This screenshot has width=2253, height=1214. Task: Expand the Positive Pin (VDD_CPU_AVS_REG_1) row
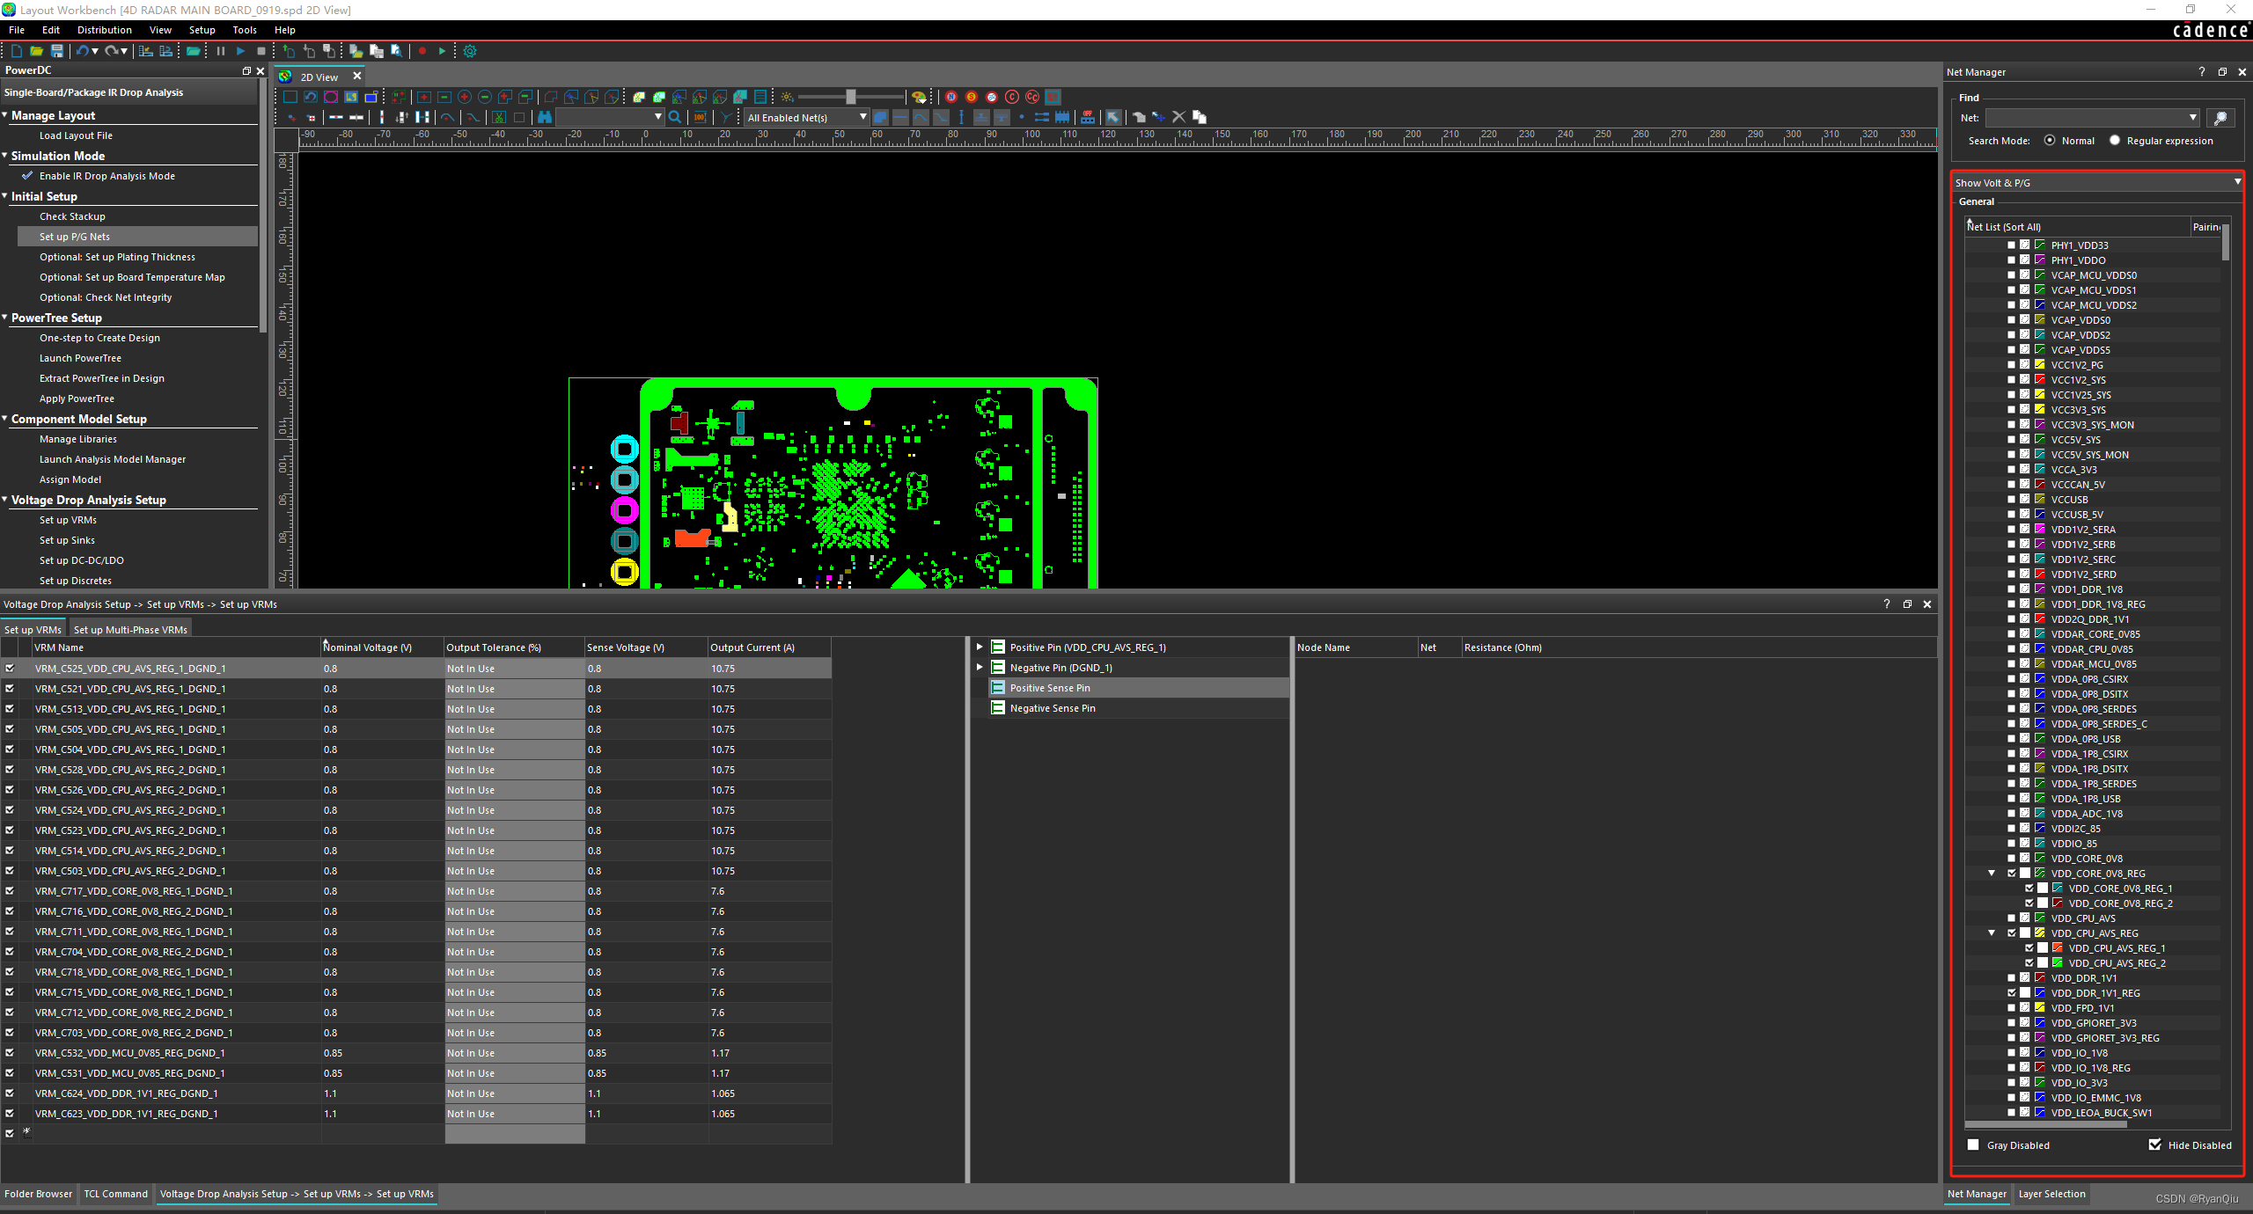pos(980,647)
